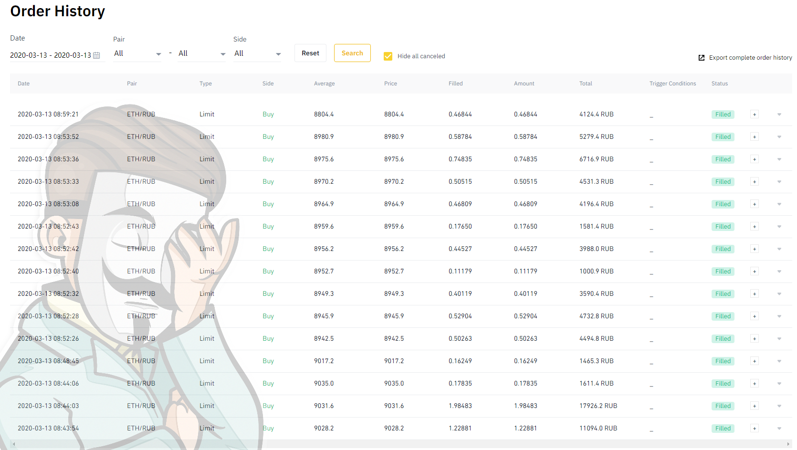This screenshot has width=797, height=450.
Task: Click date 2020-03-13 08:52:32 cell
Action: coord(48,294)
